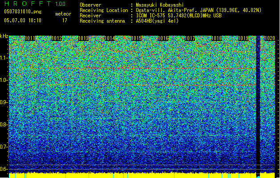Image resolution: width=280 pixels, height=178 pixels.
Task: Select the observer name Masayuki Kobayashi
Action: pyautogui.click(x=160, y=5)
